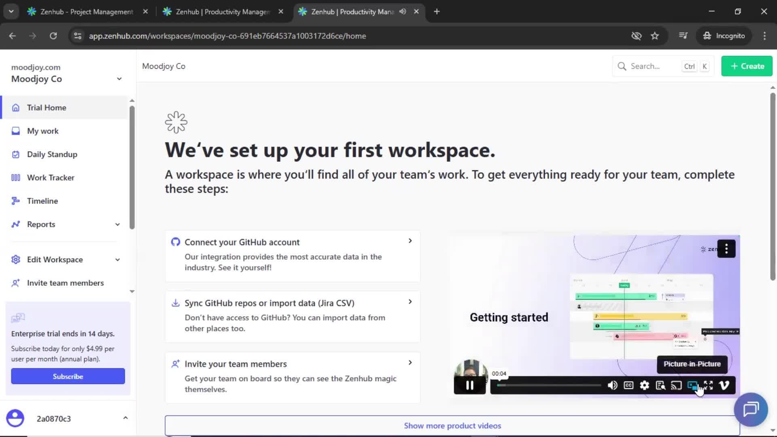The width and height of the screenshot is (777, 437).
Task: Open the Vimeo logo on the video player
Action: (x=724, y=385)
